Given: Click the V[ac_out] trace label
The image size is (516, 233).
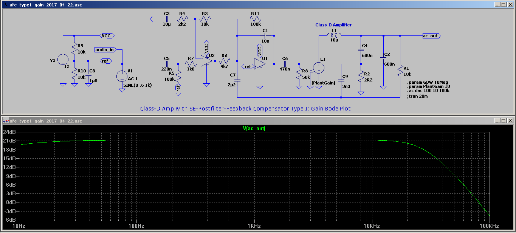Looking at the screenshot, I should [254, 129].
